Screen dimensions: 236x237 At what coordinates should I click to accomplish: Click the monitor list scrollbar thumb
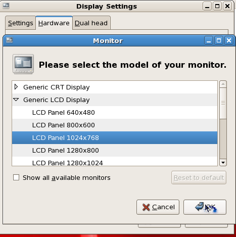pyautogui.click(x=223, y=103)
